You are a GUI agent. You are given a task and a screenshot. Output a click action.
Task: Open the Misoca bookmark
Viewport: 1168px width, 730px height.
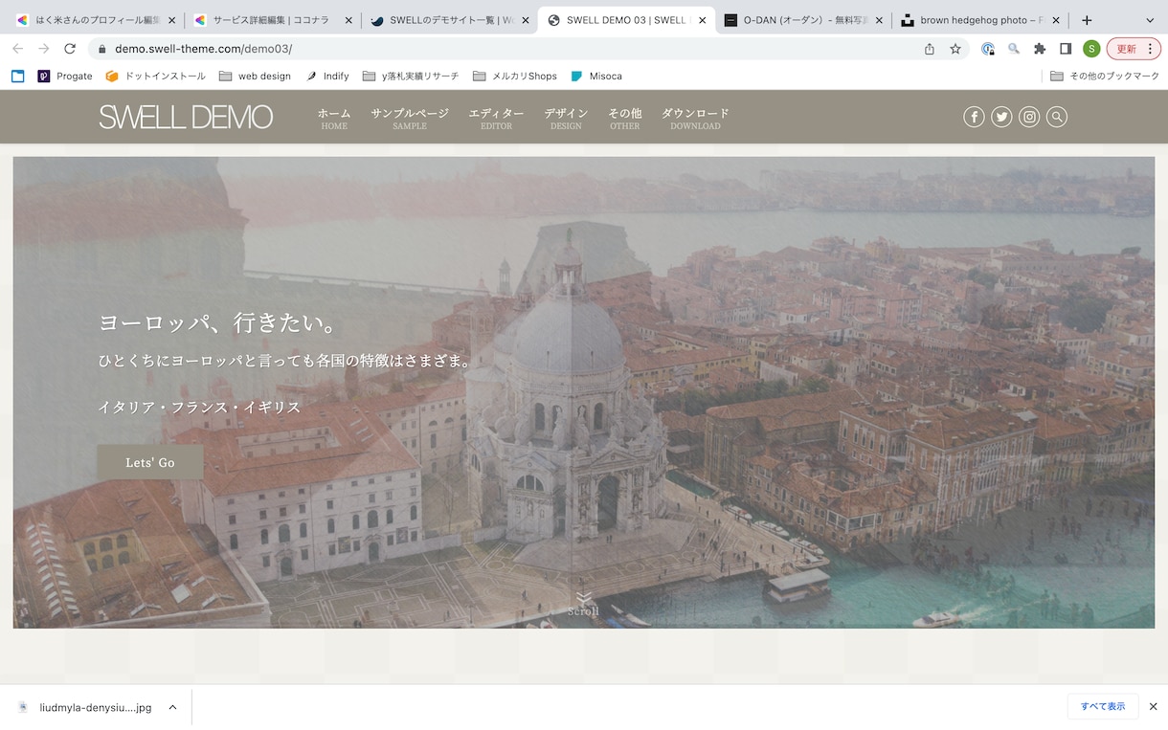[596, 76]
